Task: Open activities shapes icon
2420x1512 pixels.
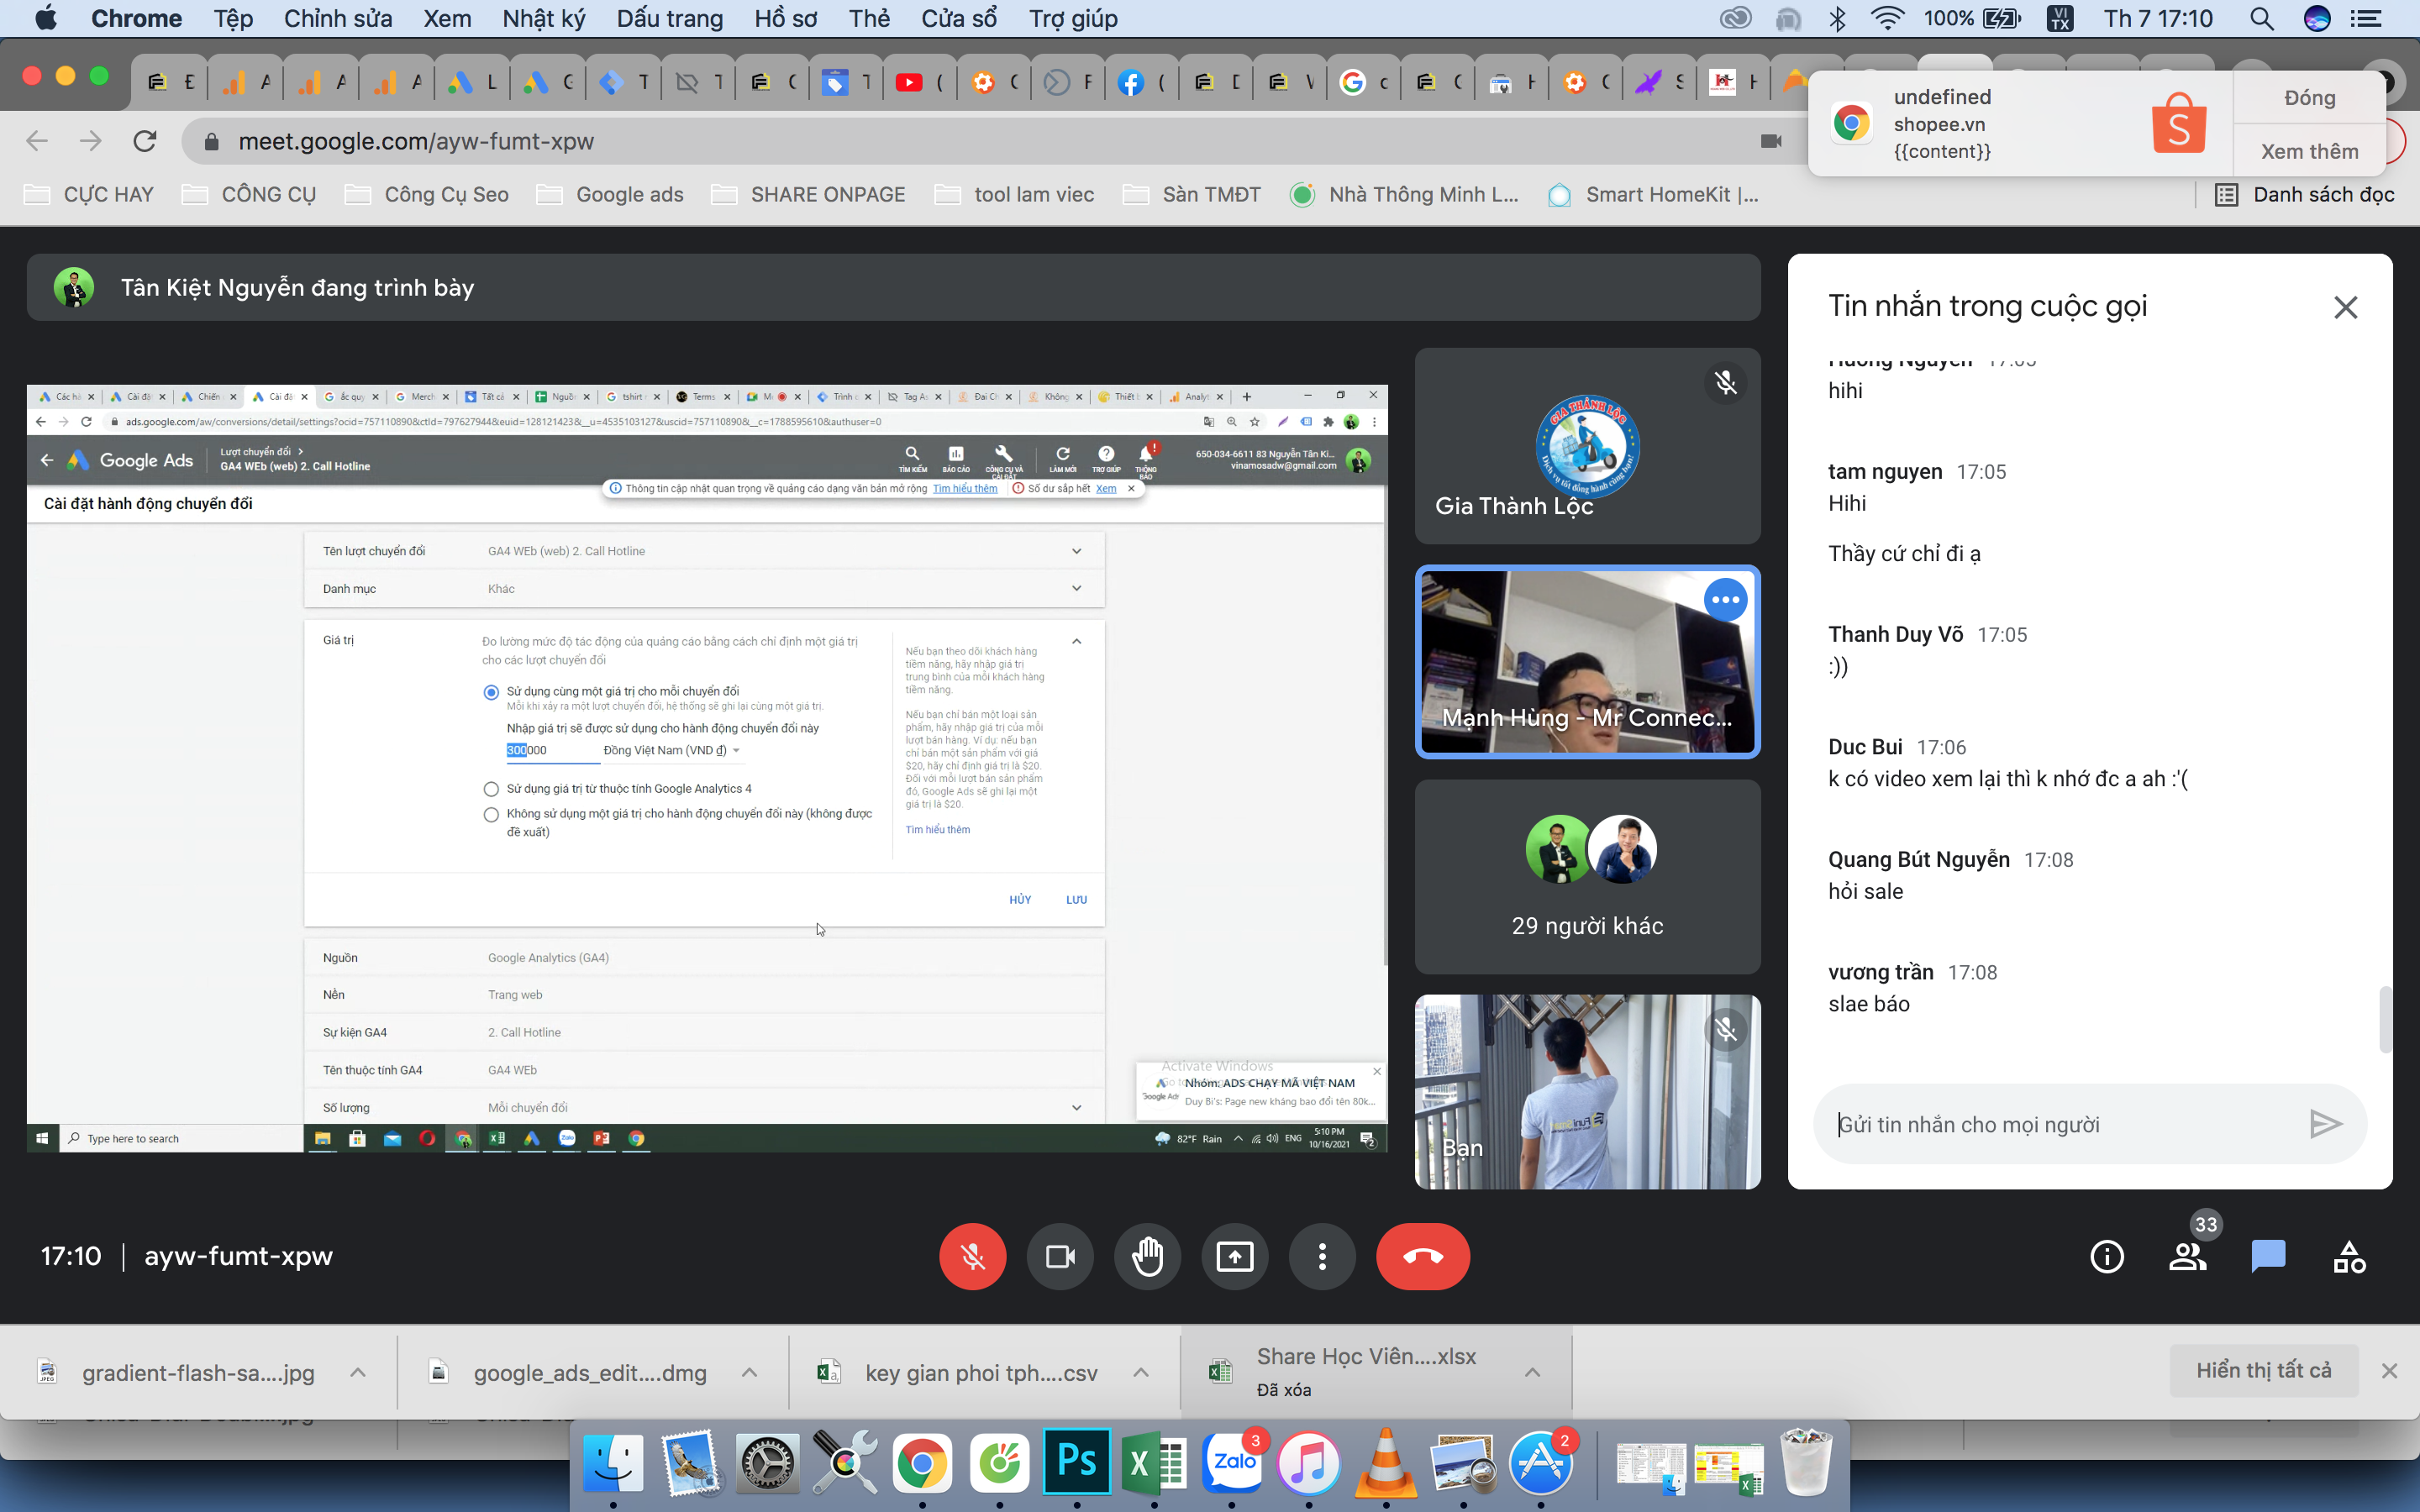Action: click(2349, 1256)
